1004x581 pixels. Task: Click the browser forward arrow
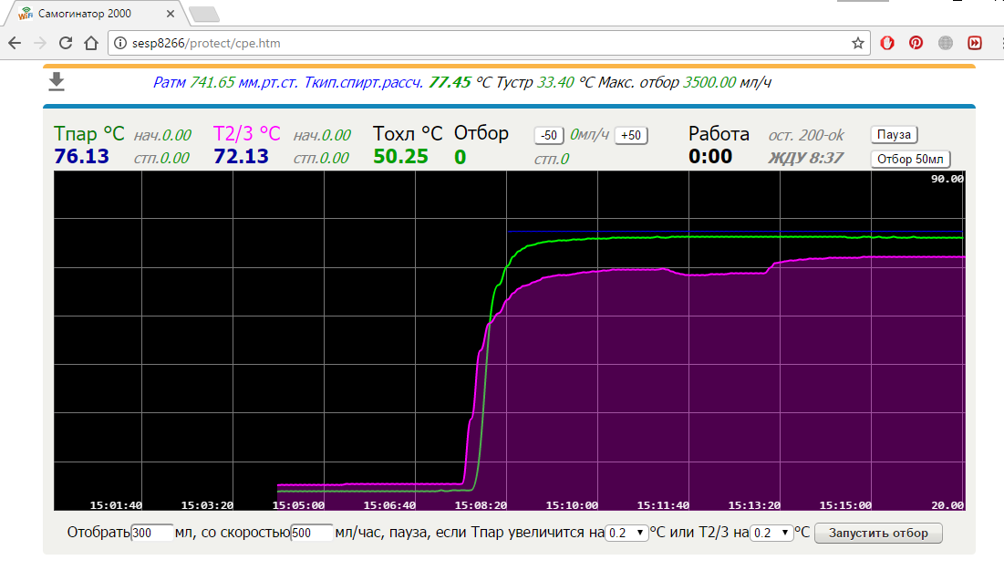(x=40, y=43)
